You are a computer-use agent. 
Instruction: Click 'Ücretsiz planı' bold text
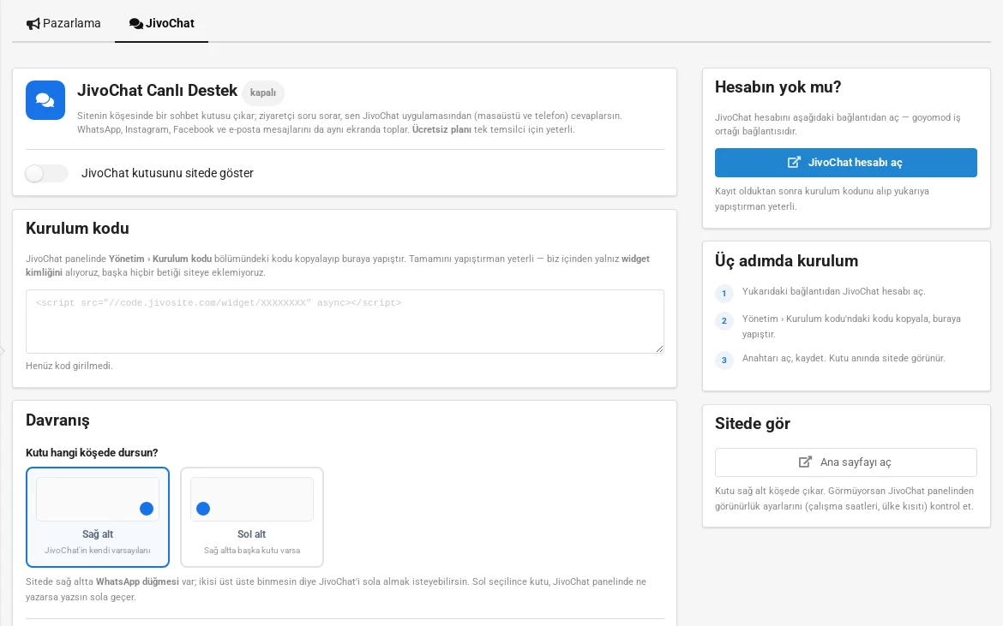441,129
